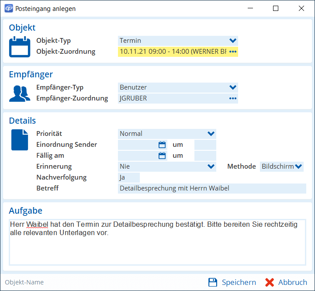
Task: Click the Einordnung Sender time field
Action: [x=205, y=145]
